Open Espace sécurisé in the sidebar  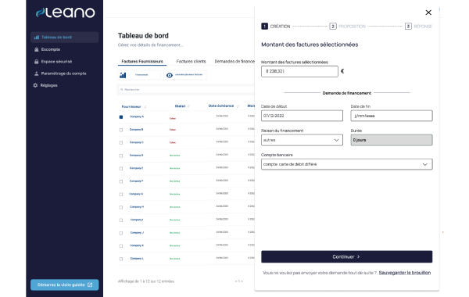[56, 62]
